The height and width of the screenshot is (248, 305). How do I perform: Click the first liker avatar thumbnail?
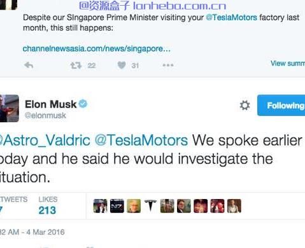pos(100,206)
